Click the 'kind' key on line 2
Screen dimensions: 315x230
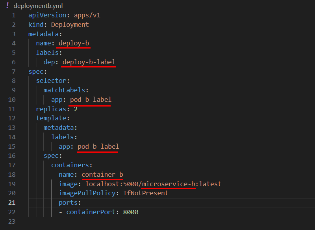(36, 25)
